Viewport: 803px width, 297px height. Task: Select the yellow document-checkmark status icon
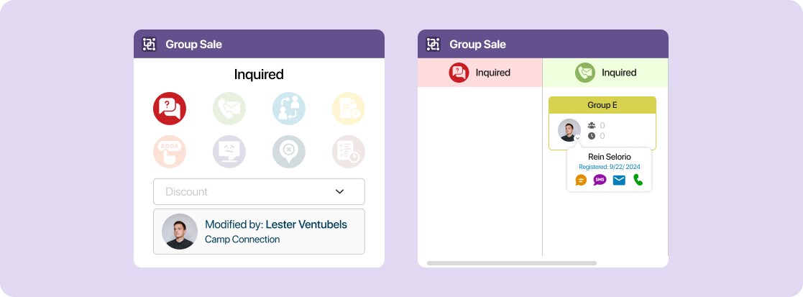coord(348,109)
